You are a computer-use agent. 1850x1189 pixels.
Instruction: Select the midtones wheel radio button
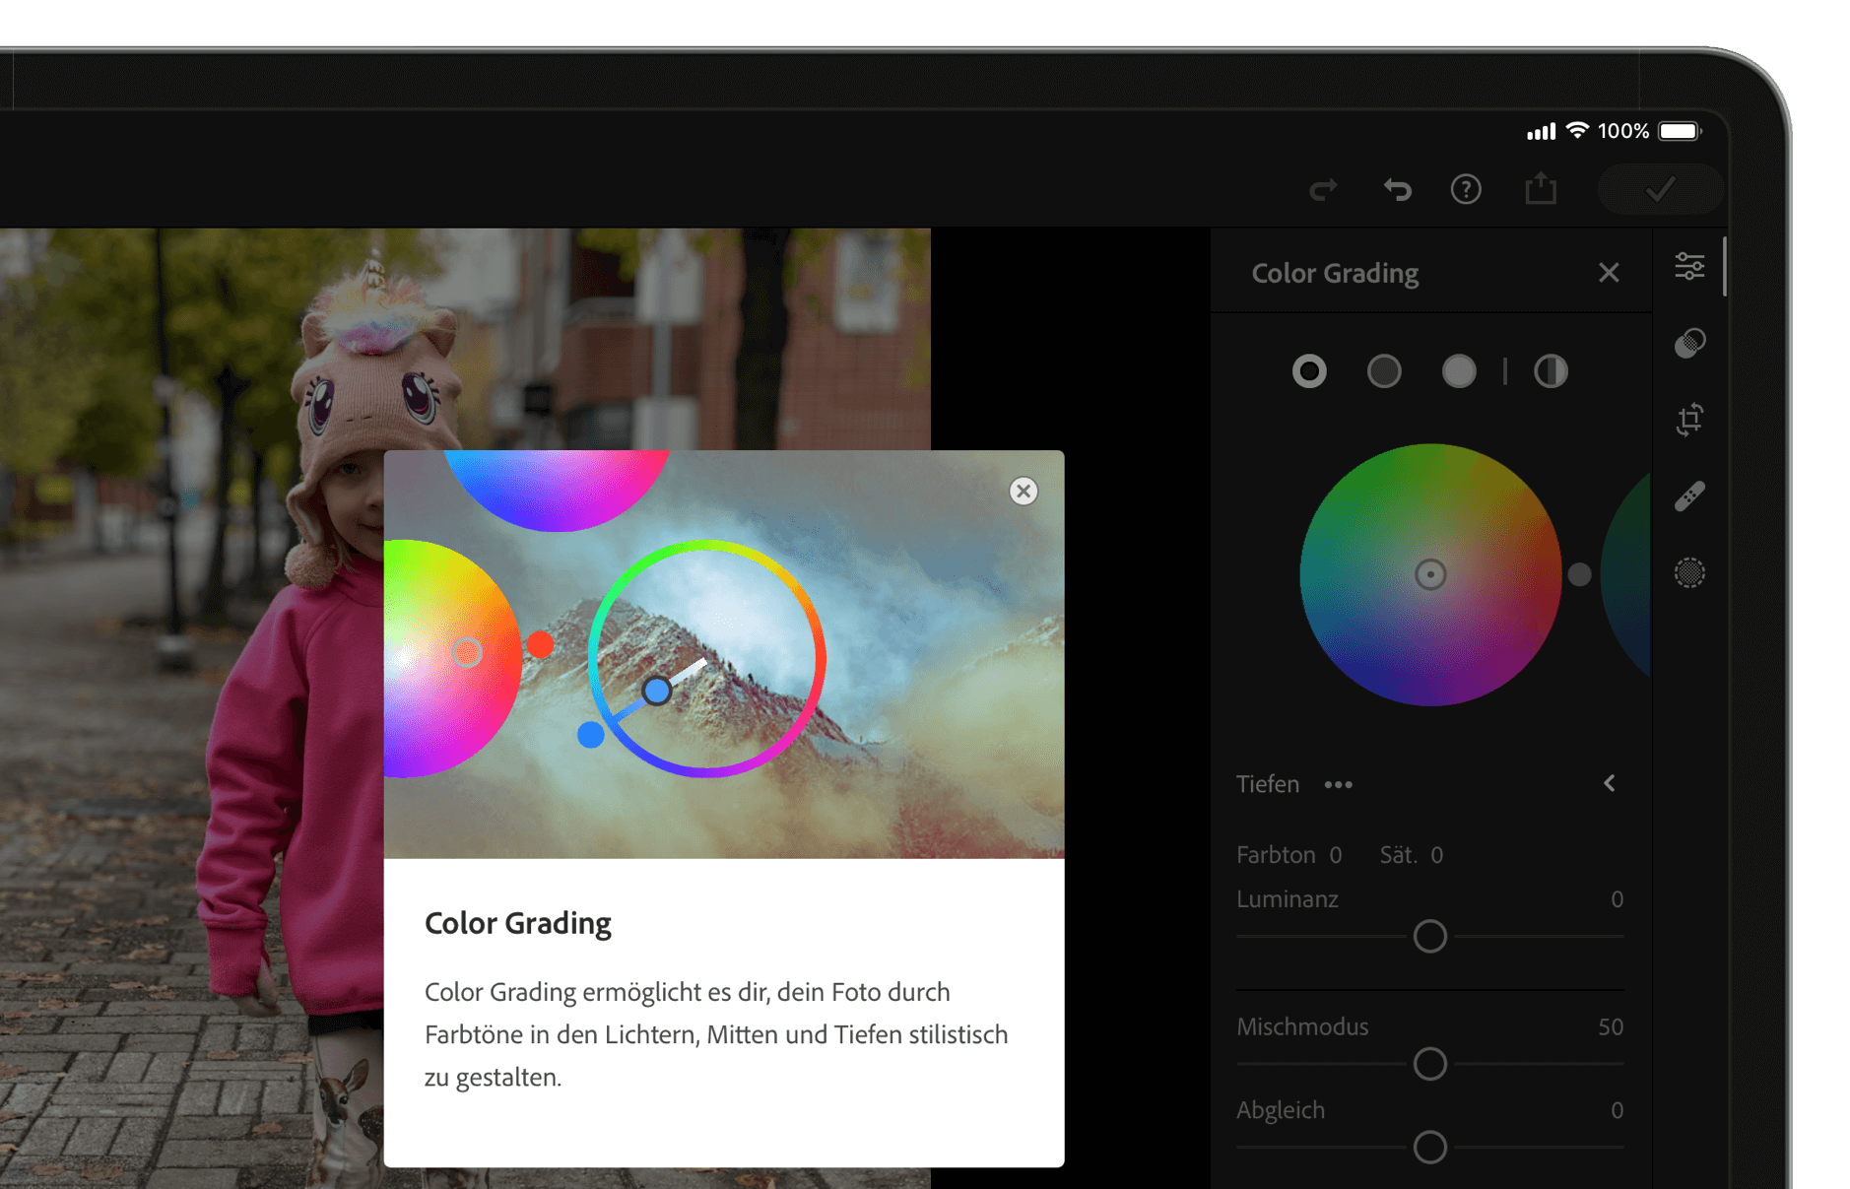pos(1384,371)
